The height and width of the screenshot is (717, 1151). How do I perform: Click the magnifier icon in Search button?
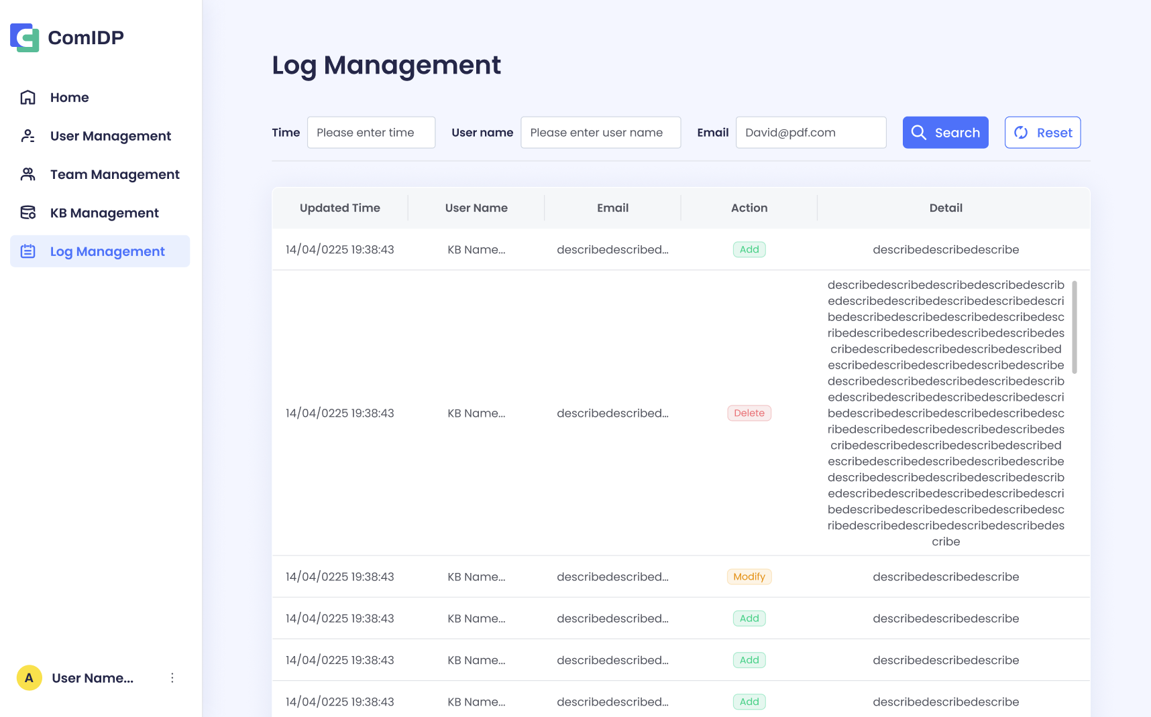click(919, 133)
